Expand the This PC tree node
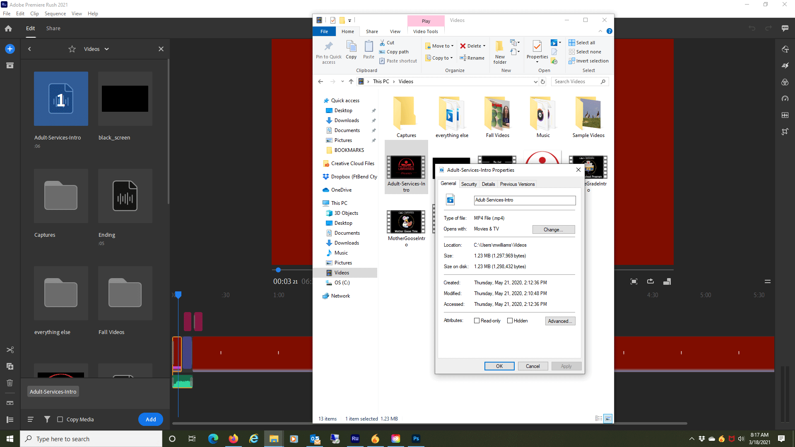Screen dimensions: 795x447 pyautogui.click(x=319, y=203)
